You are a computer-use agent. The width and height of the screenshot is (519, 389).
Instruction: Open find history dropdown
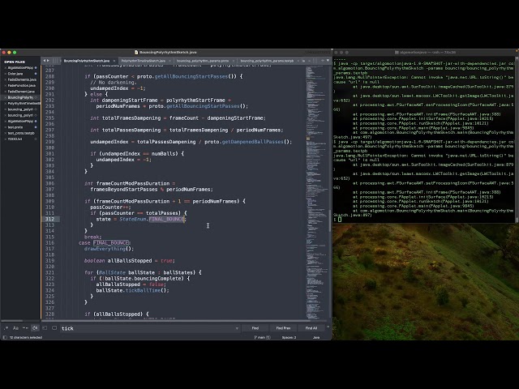click(x=237, y=328)
